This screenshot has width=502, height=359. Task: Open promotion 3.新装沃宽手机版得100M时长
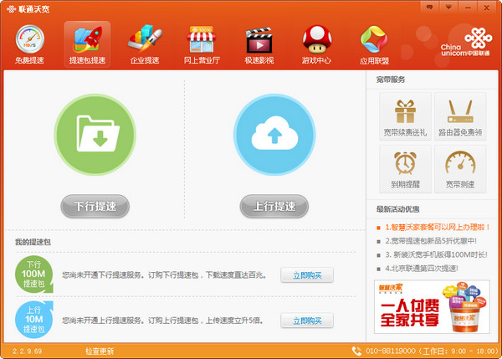437,254
